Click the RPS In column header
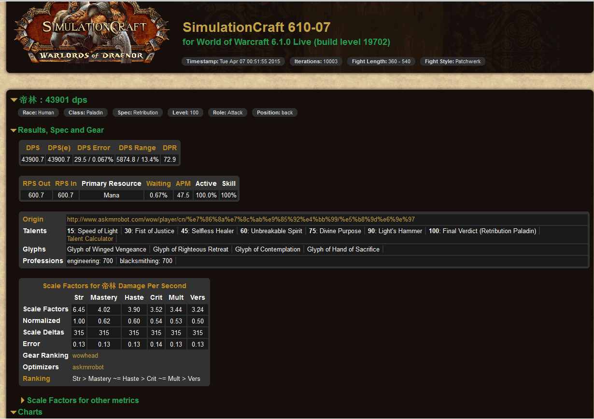Image resolution: width=594 pixels, height=419 pixels. coord(66,183)
